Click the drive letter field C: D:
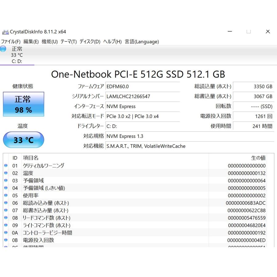This screenshot has width=277, height=277. pyautogui.click(x=143, y=126)
